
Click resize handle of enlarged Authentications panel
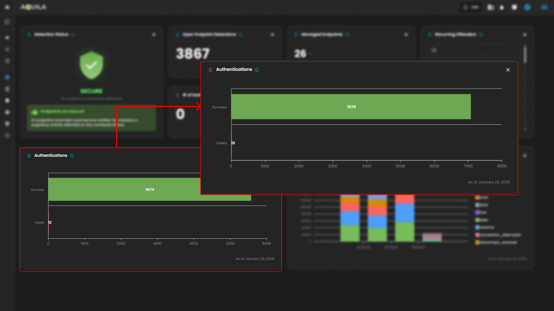pos(516,192)
